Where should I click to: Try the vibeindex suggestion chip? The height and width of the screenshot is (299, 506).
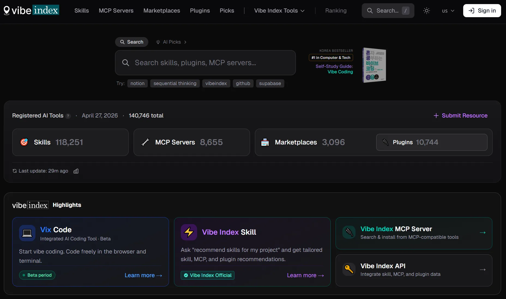216,83
